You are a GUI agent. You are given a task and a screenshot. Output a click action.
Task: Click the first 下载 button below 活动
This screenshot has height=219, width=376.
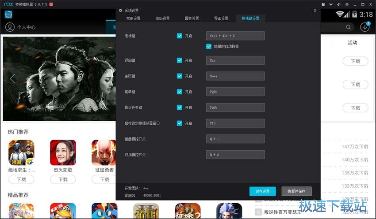click(x=355, y=61)
